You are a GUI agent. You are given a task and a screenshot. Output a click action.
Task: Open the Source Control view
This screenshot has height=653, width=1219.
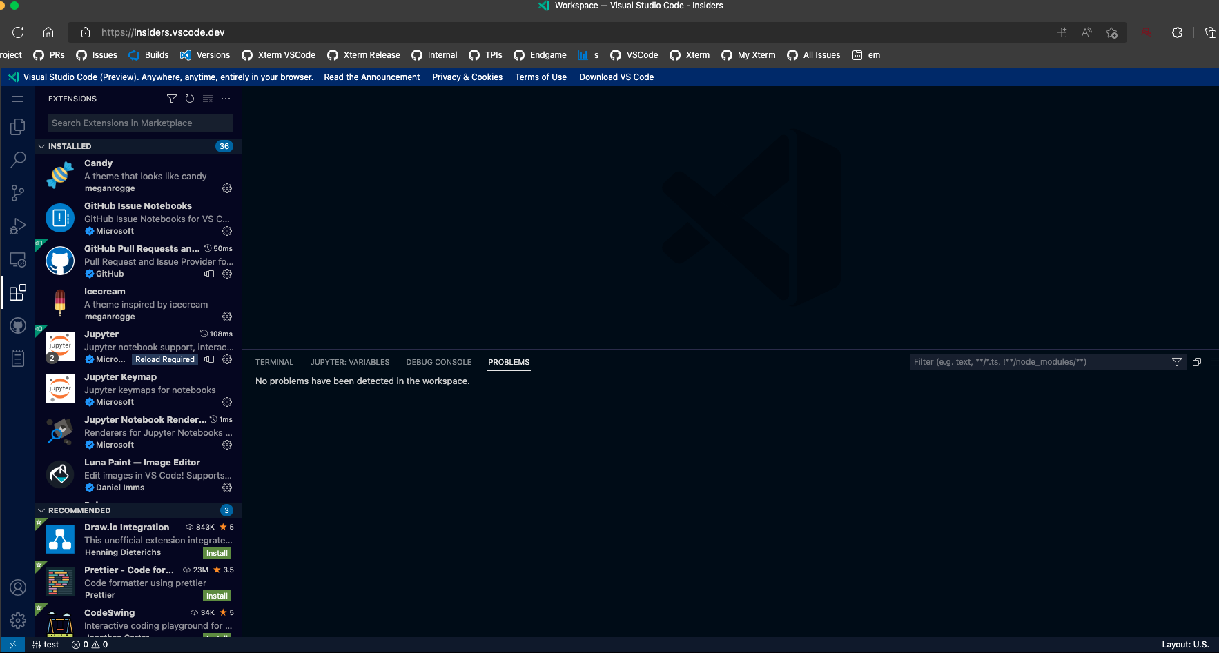(17, 192)
